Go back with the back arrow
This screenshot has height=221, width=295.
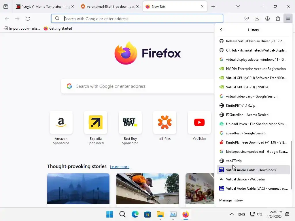pos(7,19)
